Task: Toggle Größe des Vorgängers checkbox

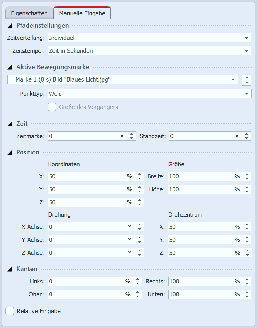Action: pos(52,107)
